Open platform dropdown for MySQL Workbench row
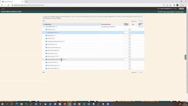 (130, 44)
